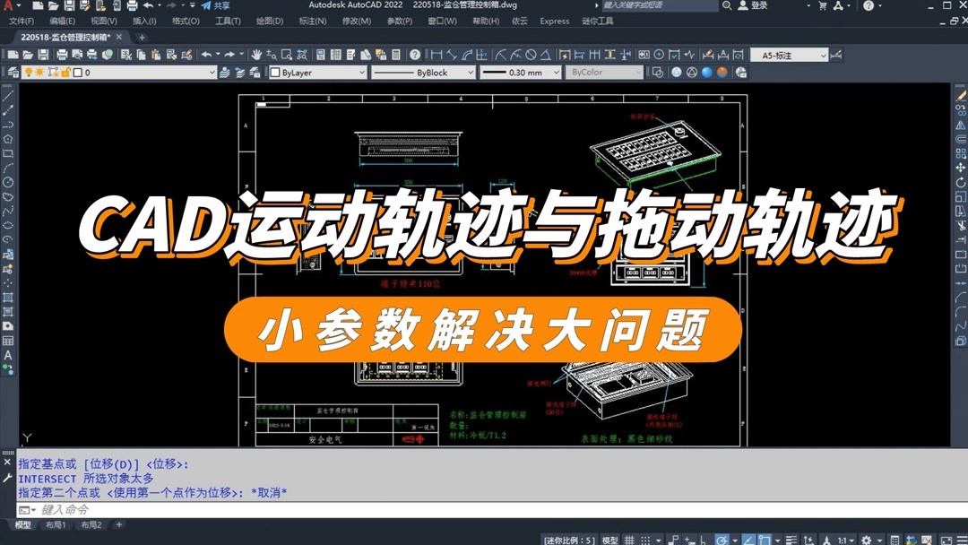Open the Express menu
Screen dimensions: 968x545
click(x=556, y=21)
